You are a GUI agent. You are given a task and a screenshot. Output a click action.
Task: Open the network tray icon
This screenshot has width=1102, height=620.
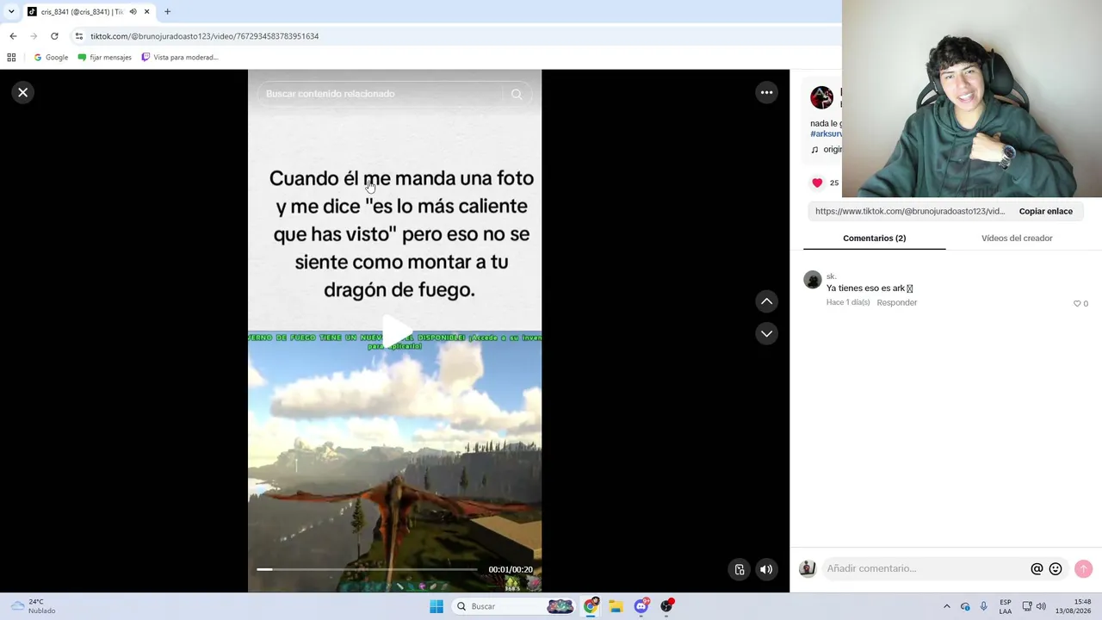coord(1026,606)
